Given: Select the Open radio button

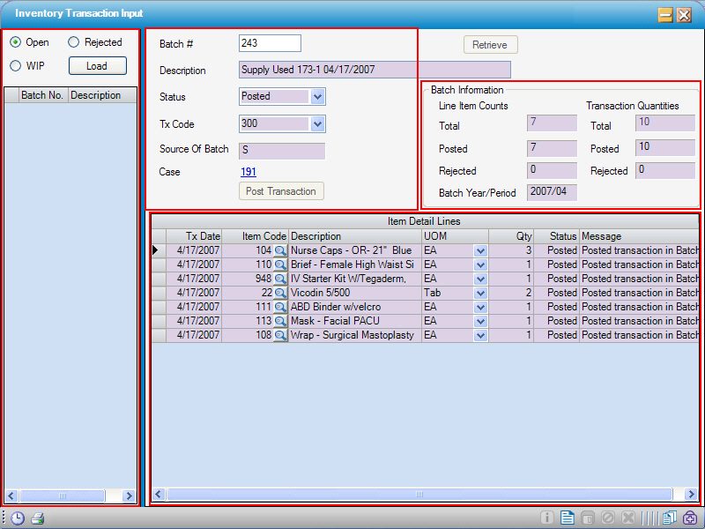Looking at the screenshot, I should [x=17, y=41].
